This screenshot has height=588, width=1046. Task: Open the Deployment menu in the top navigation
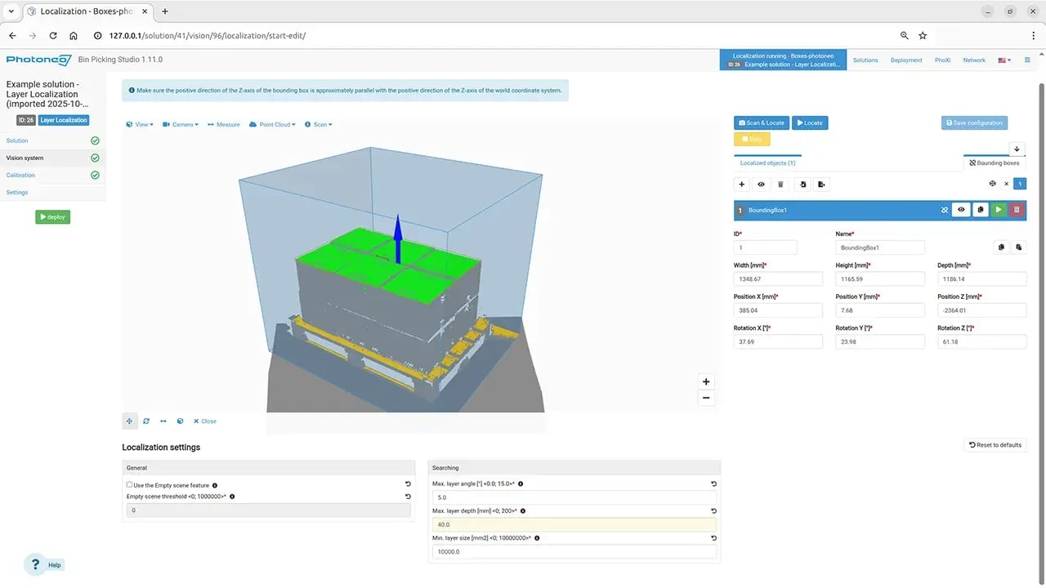906,60
